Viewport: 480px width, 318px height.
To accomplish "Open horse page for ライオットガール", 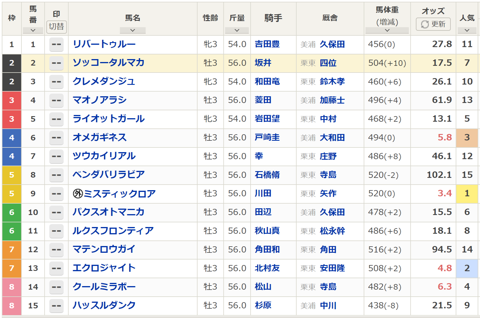I will pos(109,119).
